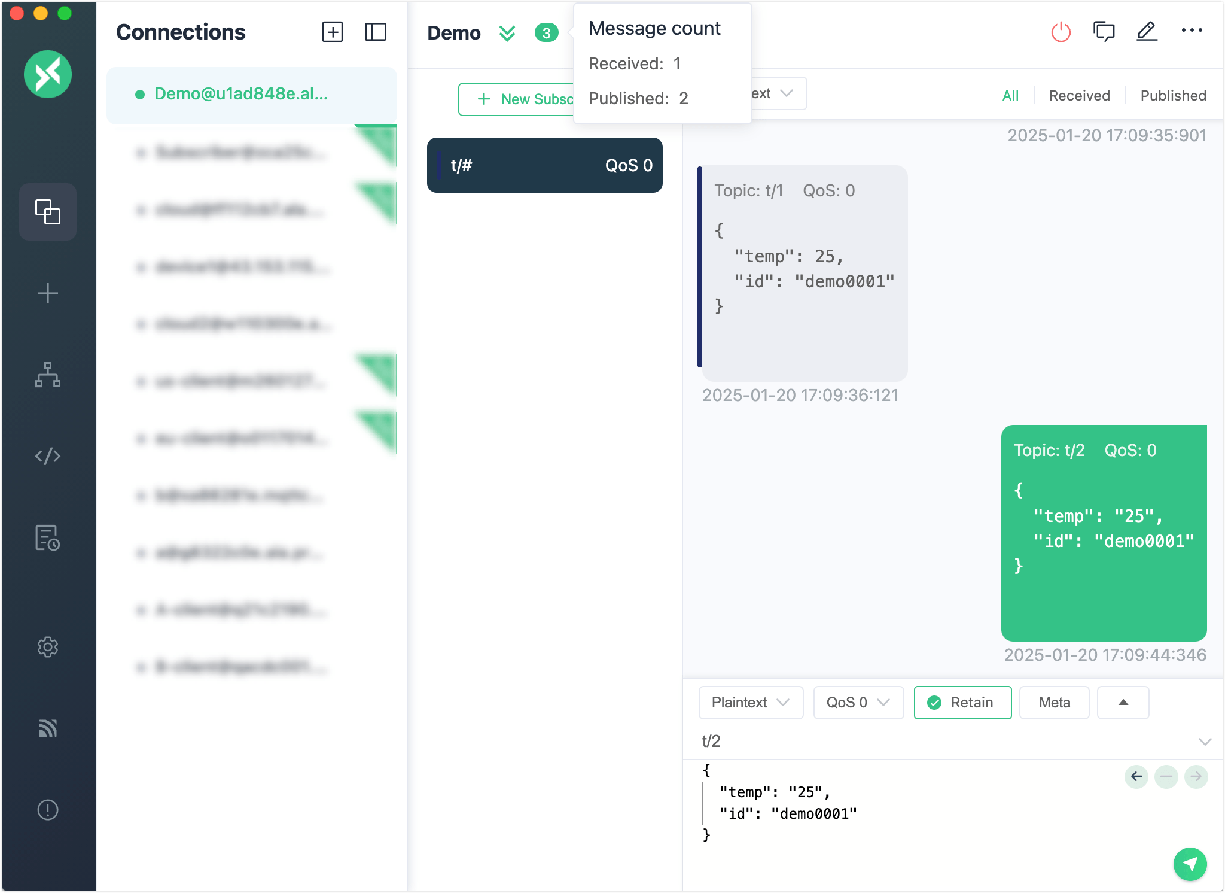This screenshot has height=893, width=1225.
Task: Open the About/info icon at sidebar bottom
Action: pos(47,810)
